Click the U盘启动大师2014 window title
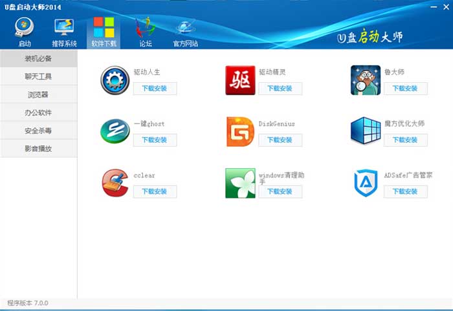The image size is (453, 311). pos(32,7)
